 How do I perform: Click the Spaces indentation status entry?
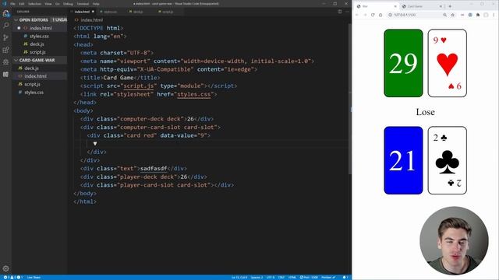click(257, 278)
